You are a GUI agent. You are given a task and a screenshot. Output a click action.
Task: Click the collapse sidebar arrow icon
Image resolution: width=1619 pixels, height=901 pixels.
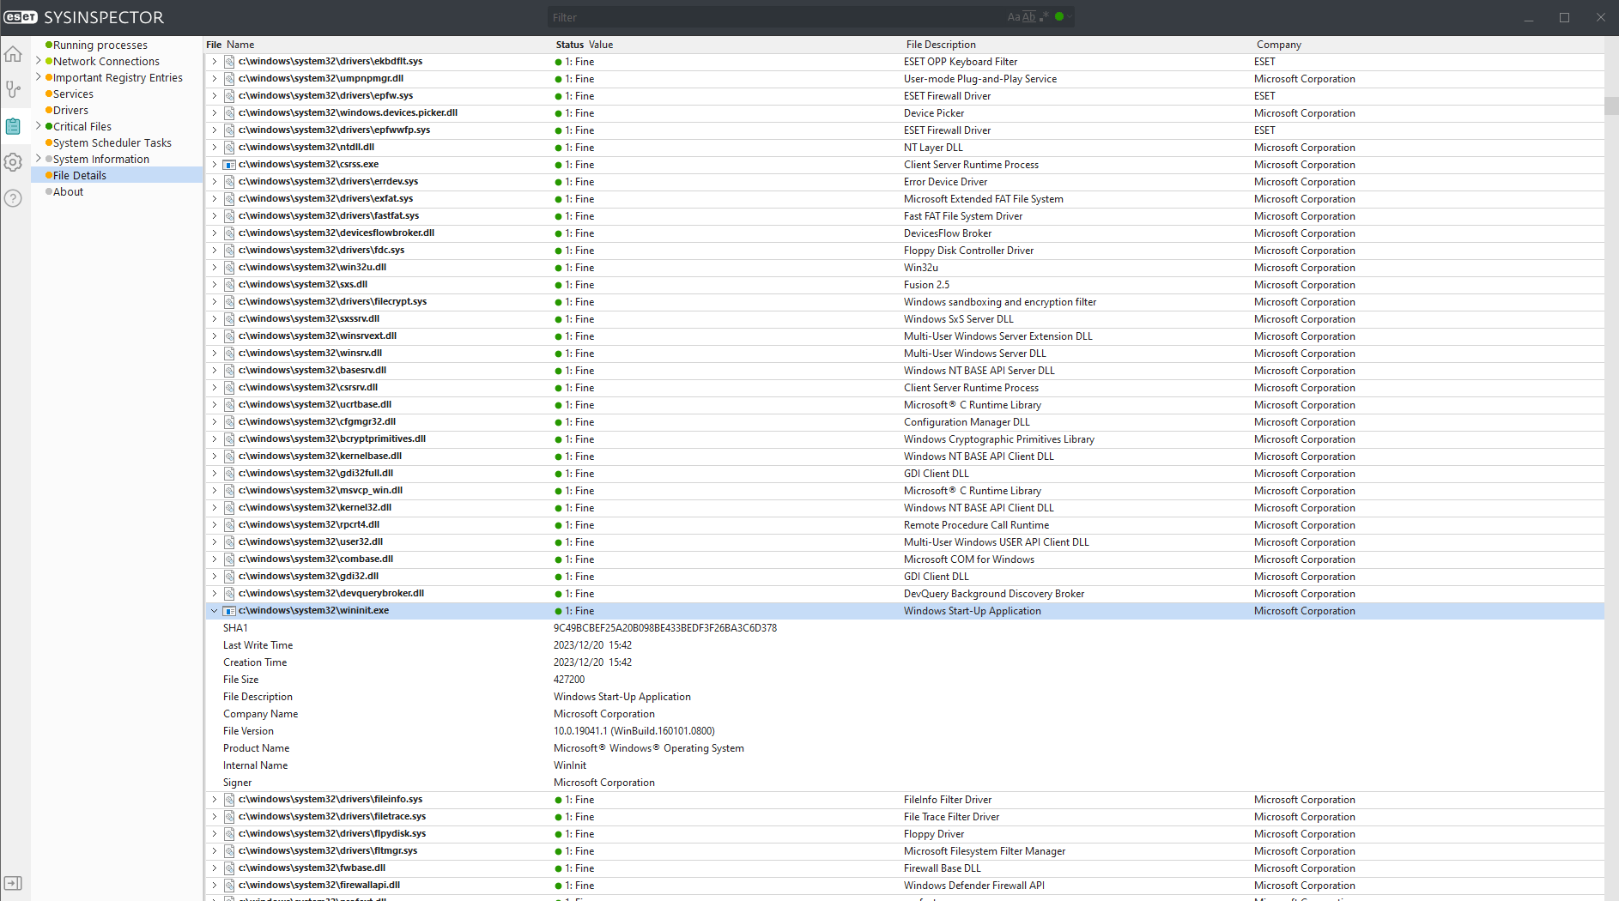pos(13,883)
